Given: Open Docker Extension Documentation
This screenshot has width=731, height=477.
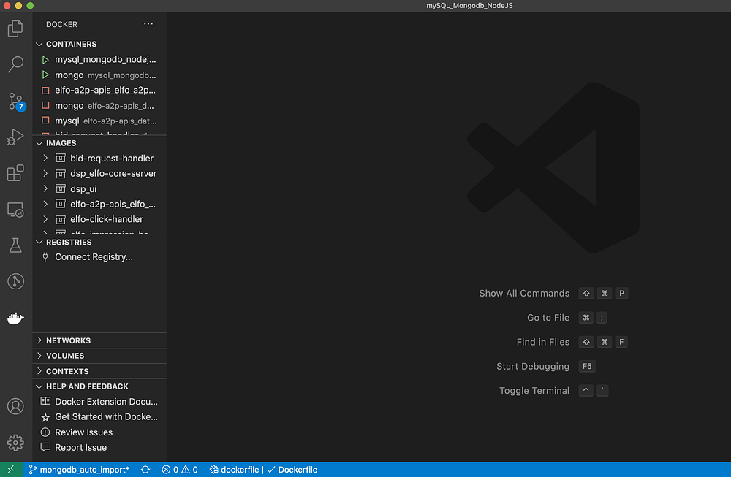Looking at the screenshot, I should [x=99, y=402].
